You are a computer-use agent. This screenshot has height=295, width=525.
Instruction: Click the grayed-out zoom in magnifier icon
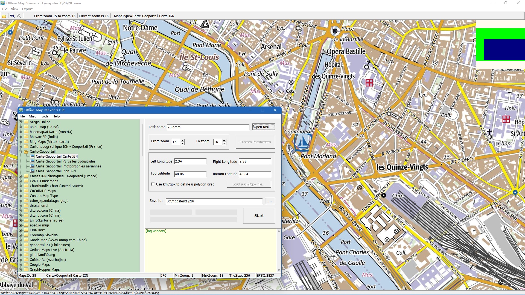point(19,16)
